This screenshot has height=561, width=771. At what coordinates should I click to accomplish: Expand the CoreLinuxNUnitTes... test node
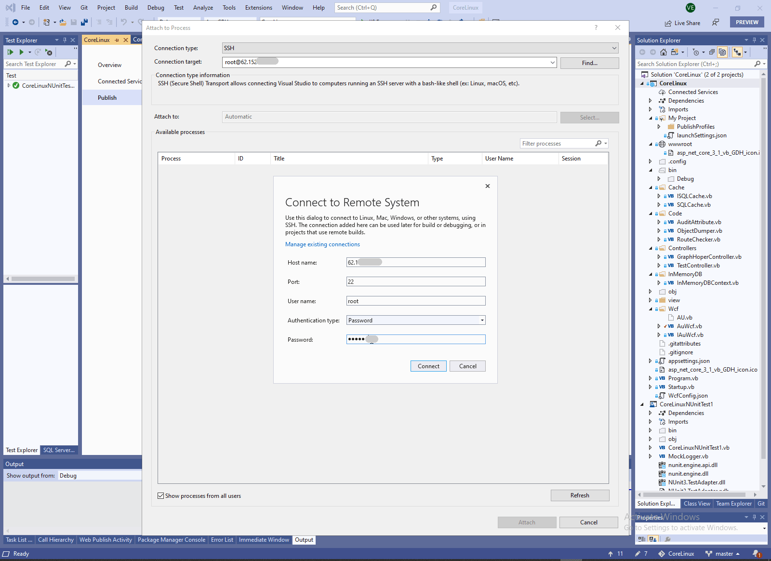[9, 85]
